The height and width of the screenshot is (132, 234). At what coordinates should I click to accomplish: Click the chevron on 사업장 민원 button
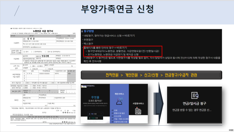[101, 118]
